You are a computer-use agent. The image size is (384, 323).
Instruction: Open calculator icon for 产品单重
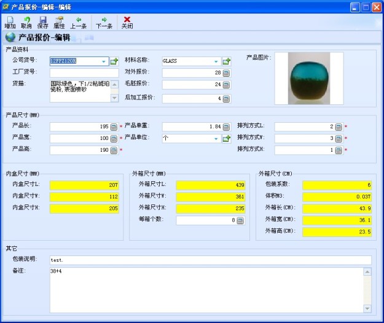pyautogui.click(x=226, y=126)
